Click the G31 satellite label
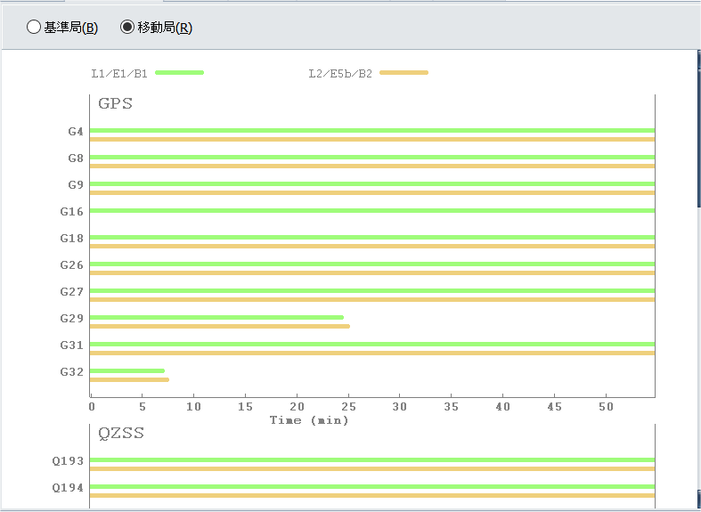Image resolution: width=701 pixels, height=512 pixels. point(72,345)
